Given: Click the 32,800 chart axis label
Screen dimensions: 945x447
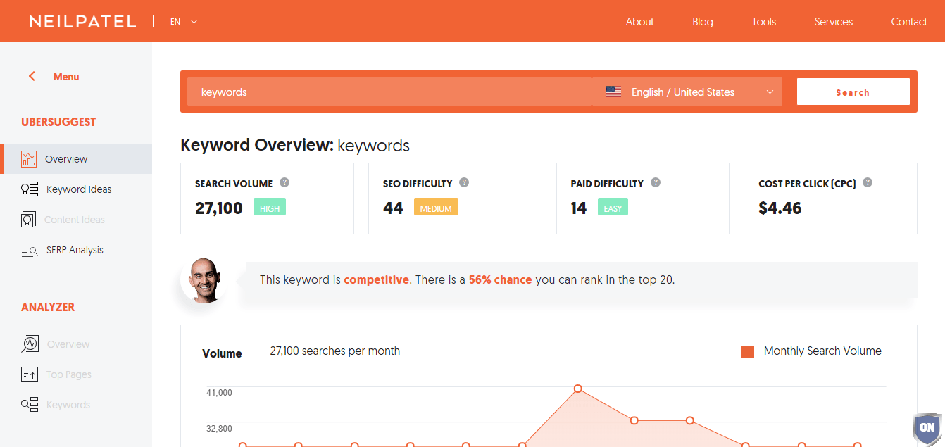Looking at the screenshot, I should pos(219,428).
